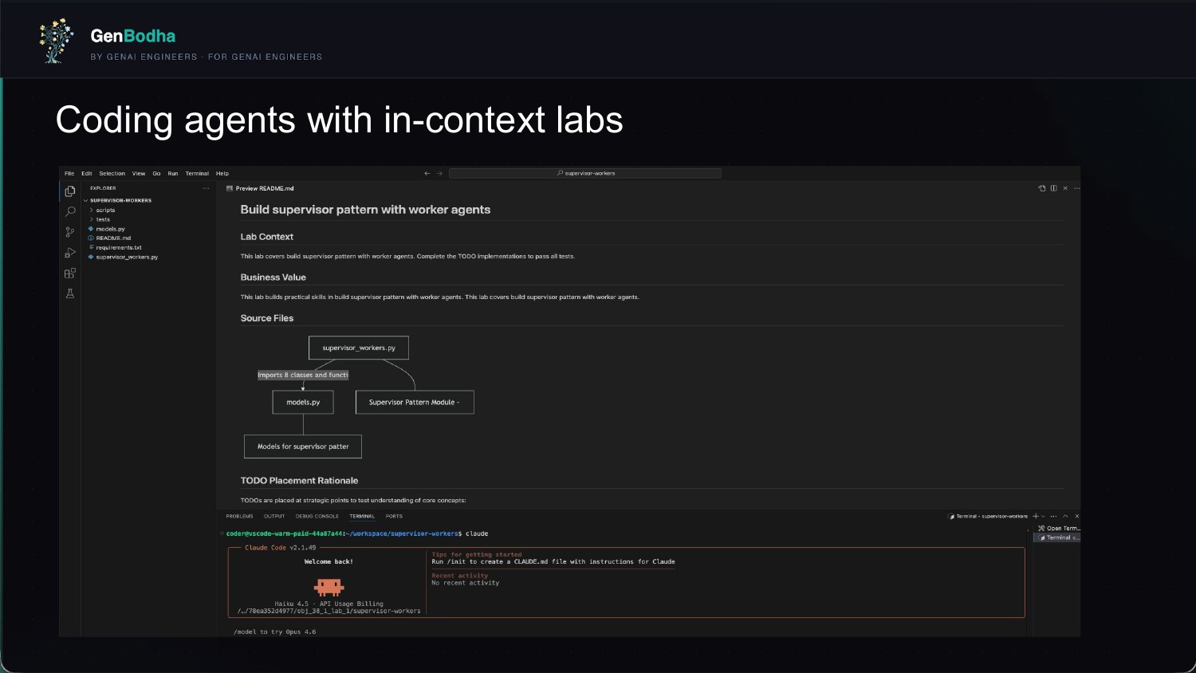The width and height of the screenshot is (1196, 673).
Task: Select the Open Term... entry in terminal list
Action: click(x=1059, y=528)
